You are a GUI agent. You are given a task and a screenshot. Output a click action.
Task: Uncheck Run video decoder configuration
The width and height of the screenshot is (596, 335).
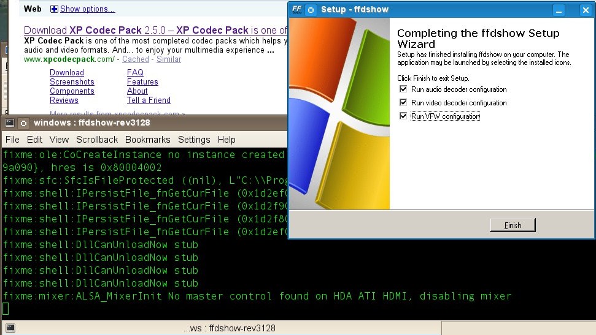point(403,102)
